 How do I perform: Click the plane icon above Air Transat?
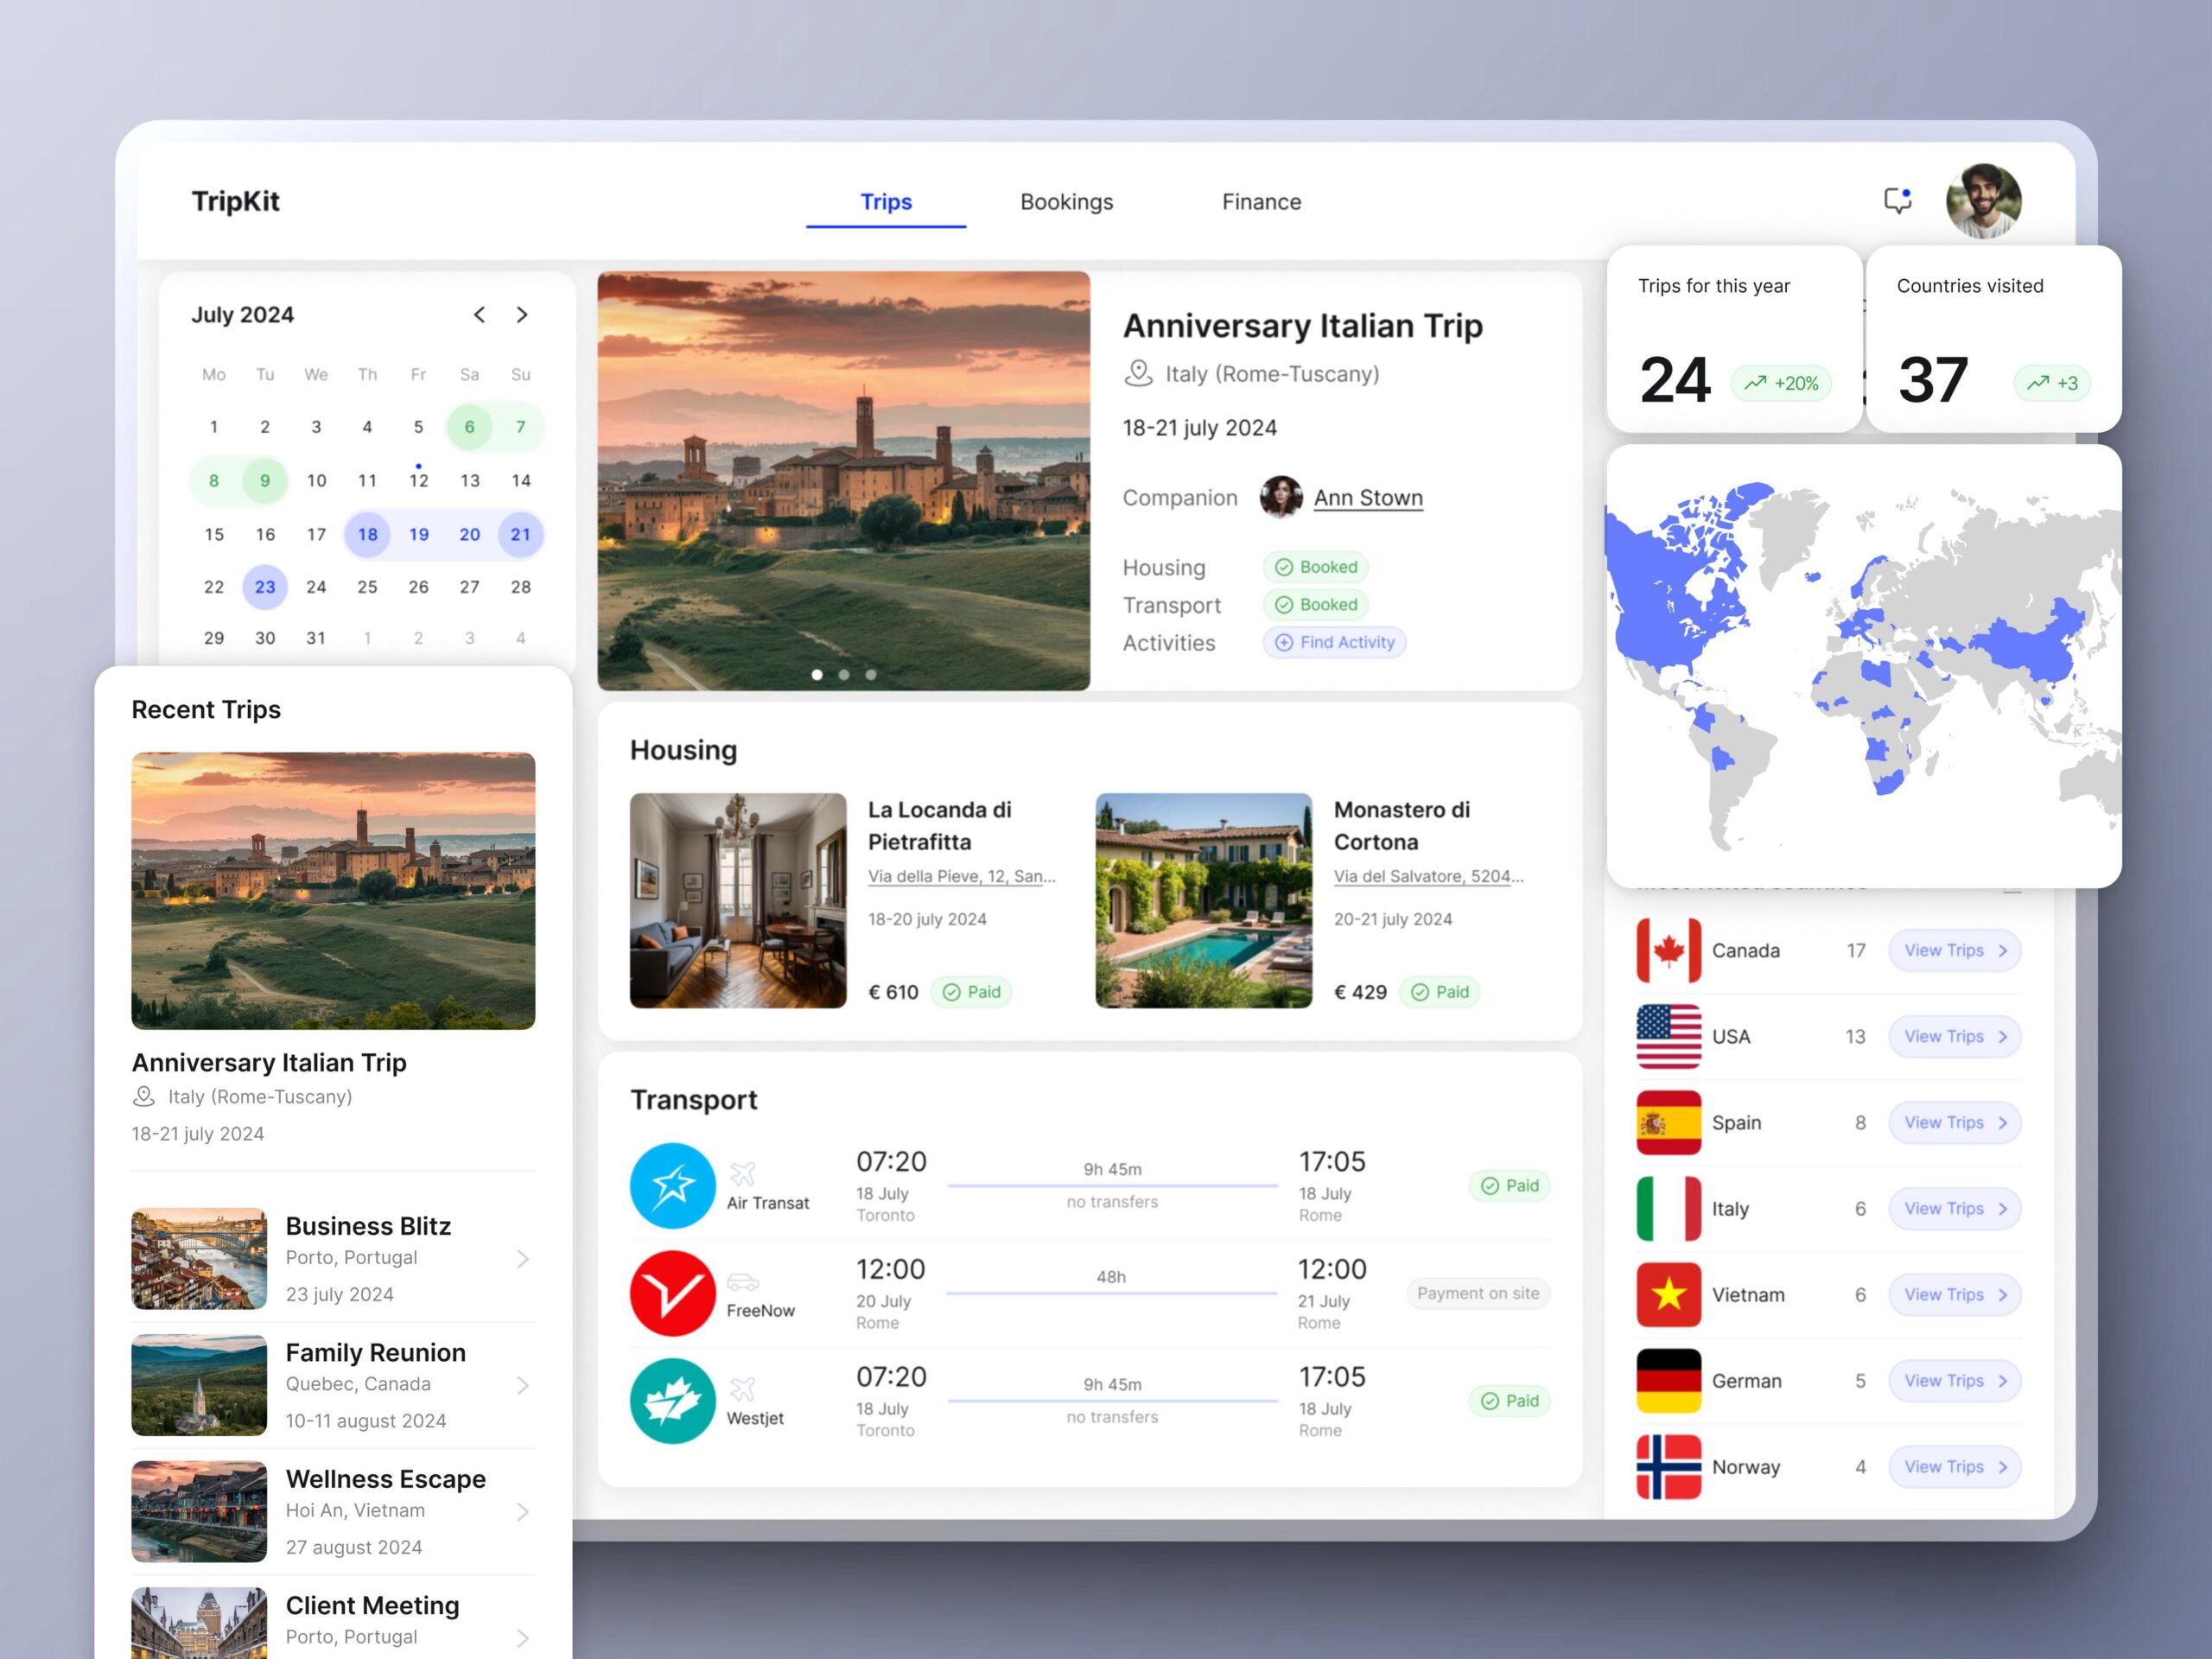pos(742,1173)
